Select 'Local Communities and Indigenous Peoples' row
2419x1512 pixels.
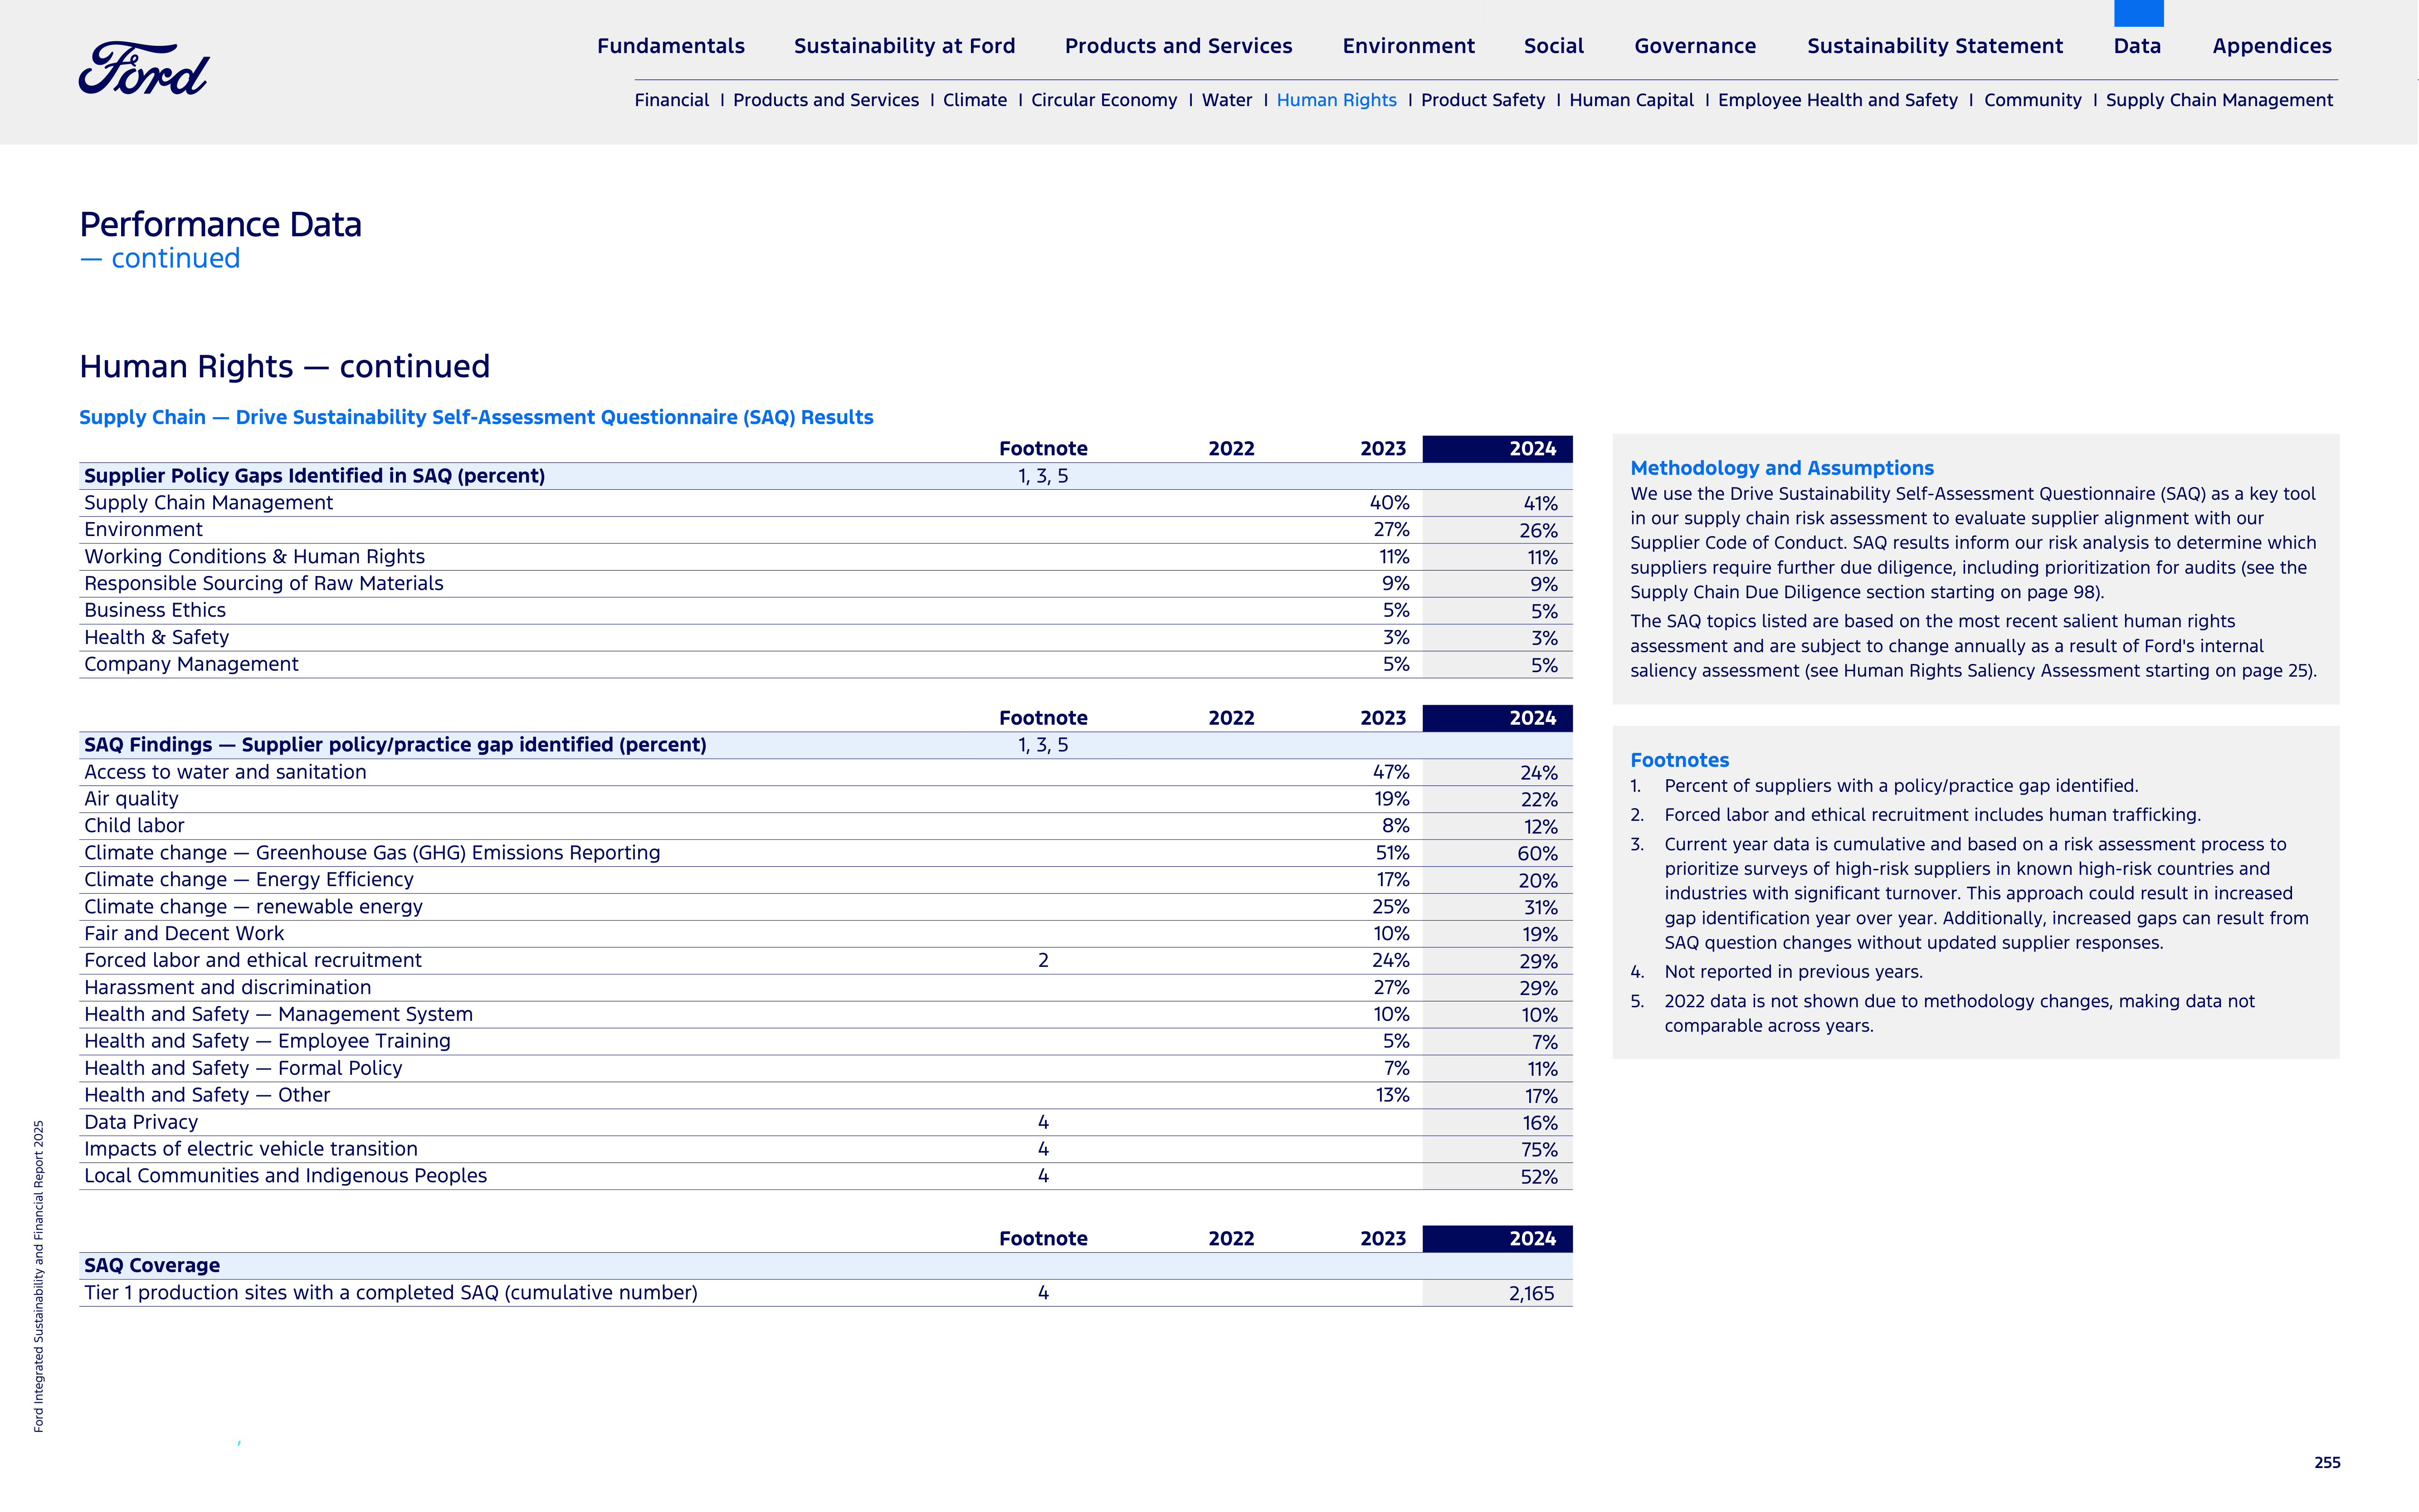point(826,1176)
